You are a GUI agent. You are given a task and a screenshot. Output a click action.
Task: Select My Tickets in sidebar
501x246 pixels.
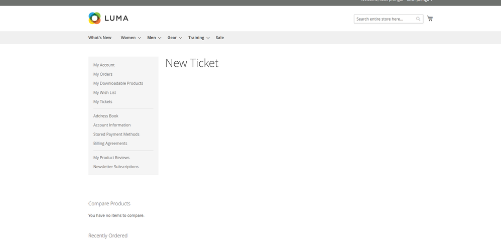click(103, 101)
